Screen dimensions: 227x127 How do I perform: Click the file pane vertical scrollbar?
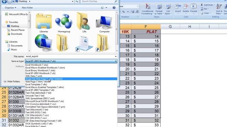coord(117,31)
